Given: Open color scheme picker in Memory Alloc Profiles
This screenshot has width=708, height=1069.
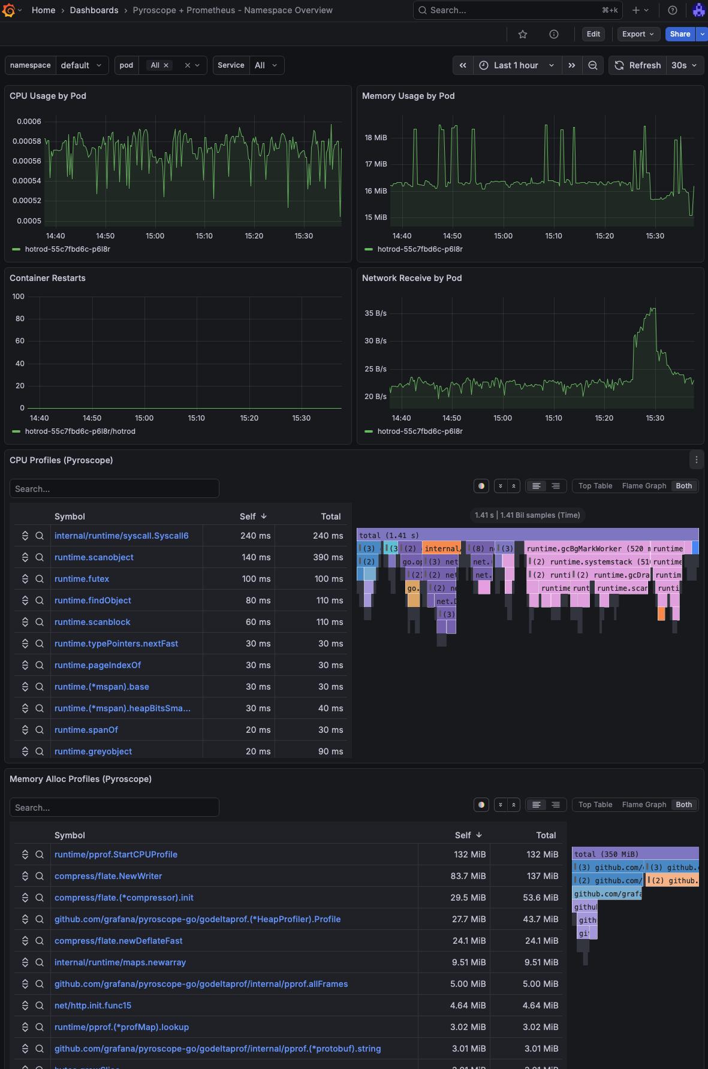Looking at the screenshot, I should pos(481,805).
